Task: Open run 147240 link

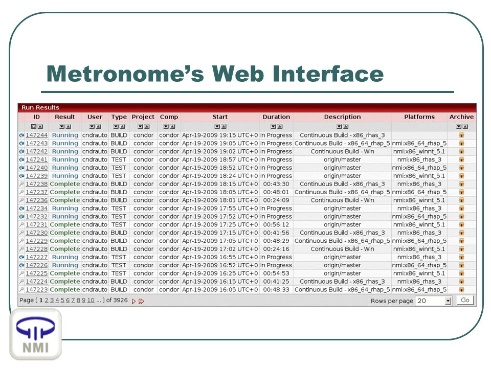Action: click(x=37, y=168)
